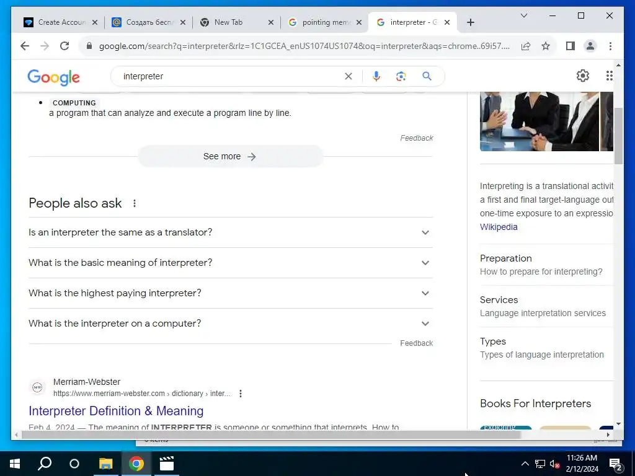Click the Merriam-Webster site name
Viewport: 635px width, 476px height.
[x=87, y=382]
